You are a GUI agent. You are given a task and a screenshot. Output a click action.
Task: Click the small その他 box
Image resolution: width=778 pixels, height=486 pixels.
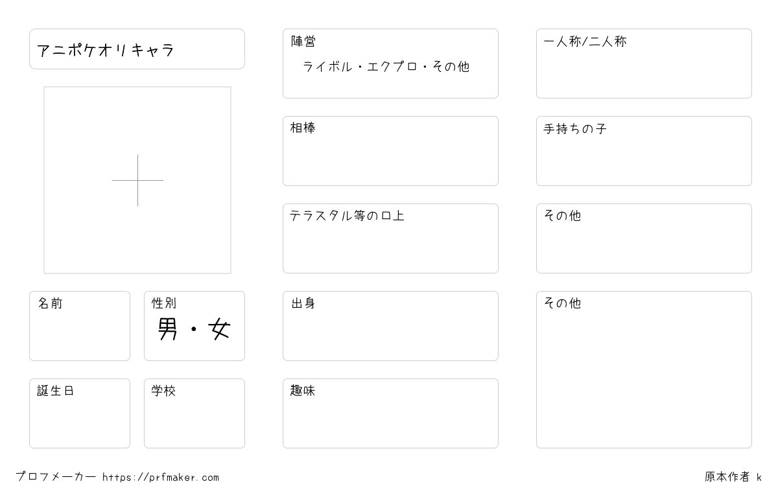coord(644,238)
